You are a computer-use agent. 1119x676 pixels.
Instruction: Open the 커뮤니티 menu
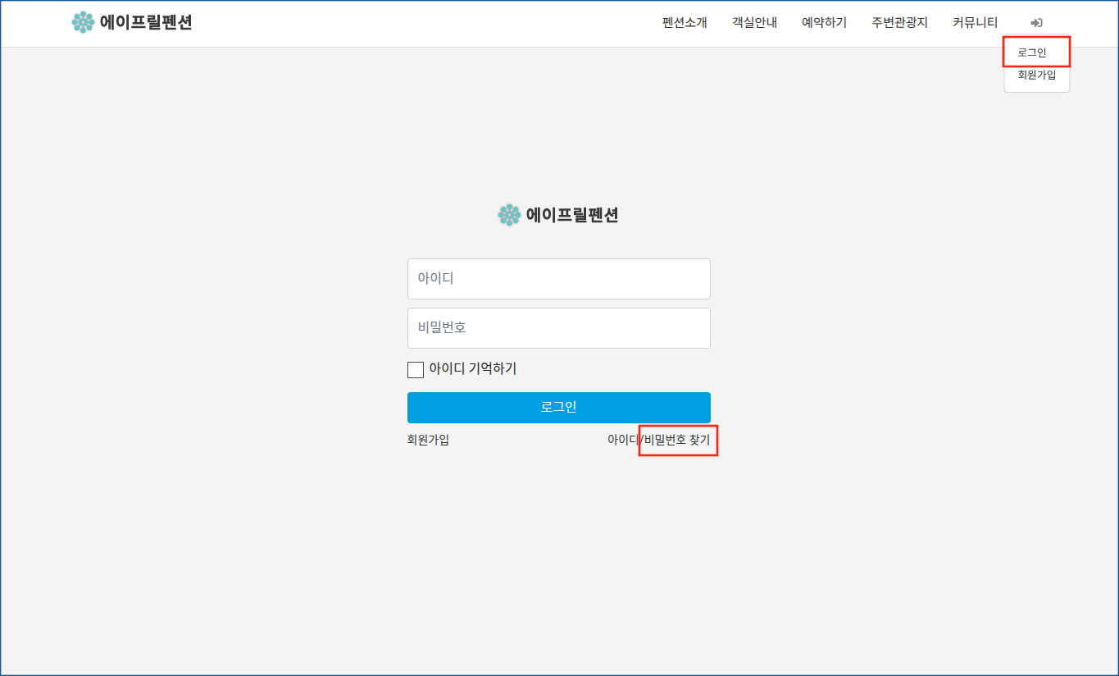pyautogui.click(x=975, y=23)
